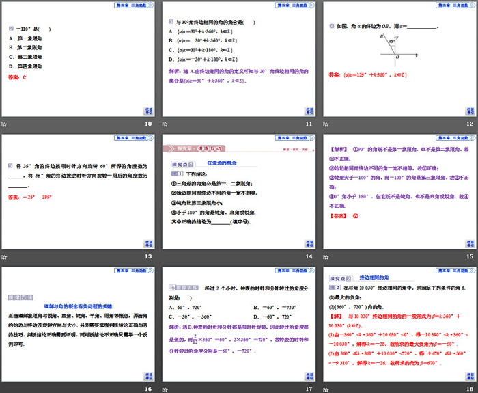The image size is (478, 393).
Task: Click the animation star icon under slide 10
Action: (4, 124)
